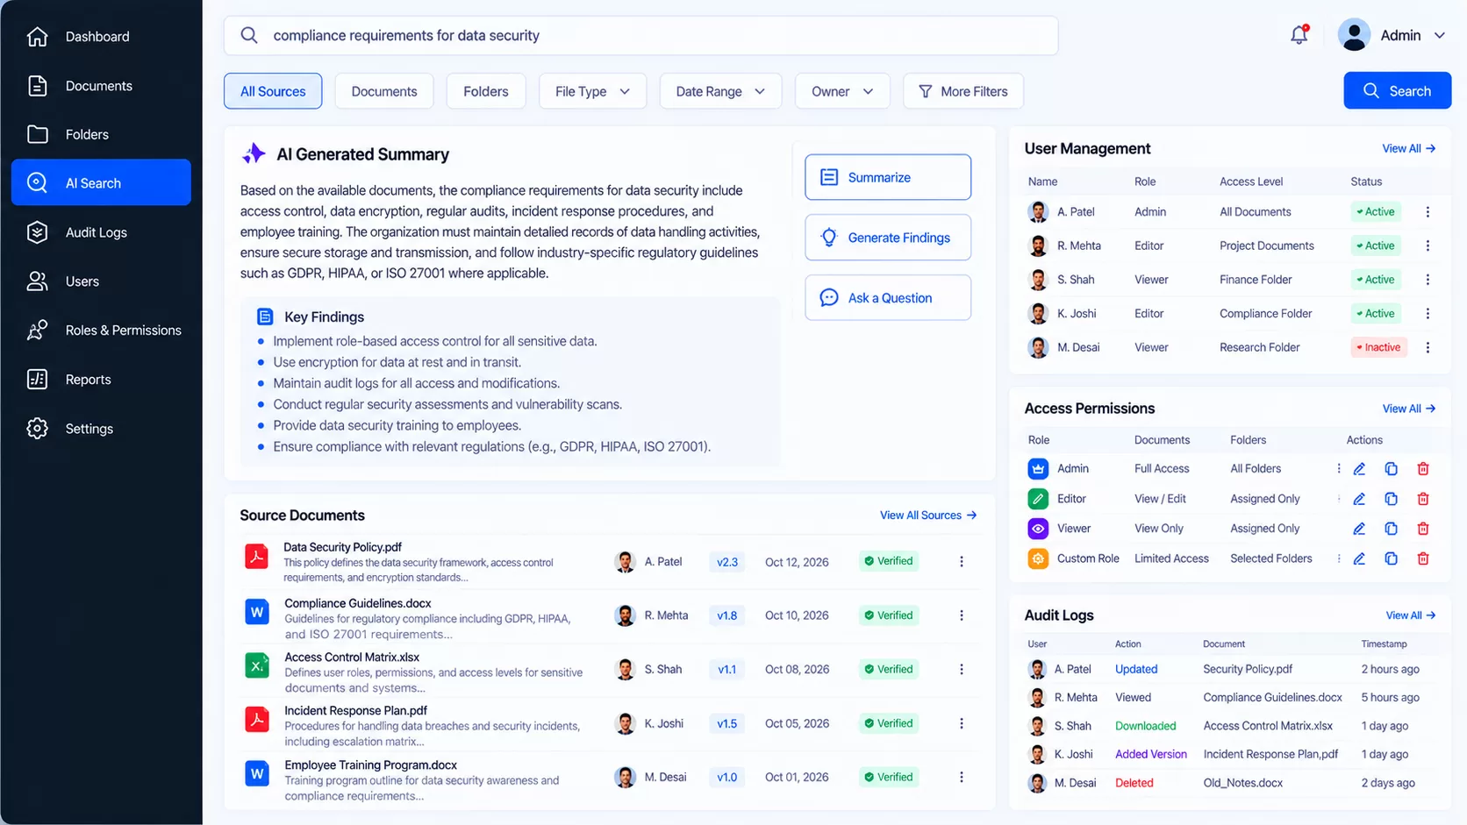Screen dimensions: 1467x825
Task: Click the Reports sidebar icon
Action: click(37, 380)
